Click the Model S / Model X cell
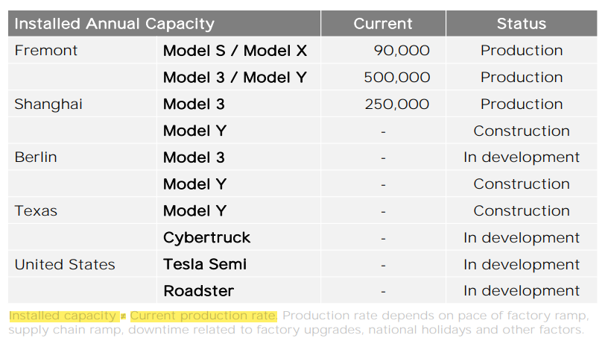The height and width of the screenshot is (344, 608). pyautogui.click(x=235, y=51)
